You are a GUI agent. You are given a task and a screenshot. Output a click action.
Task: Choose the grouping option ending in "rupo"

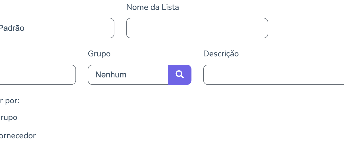point(9,118)
